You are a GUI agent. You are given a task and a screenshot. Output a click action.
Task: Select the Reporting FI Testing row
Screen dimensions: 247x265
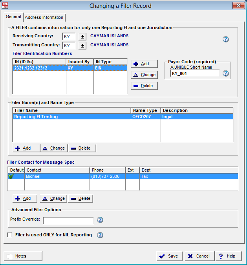[x=123, y=117]
